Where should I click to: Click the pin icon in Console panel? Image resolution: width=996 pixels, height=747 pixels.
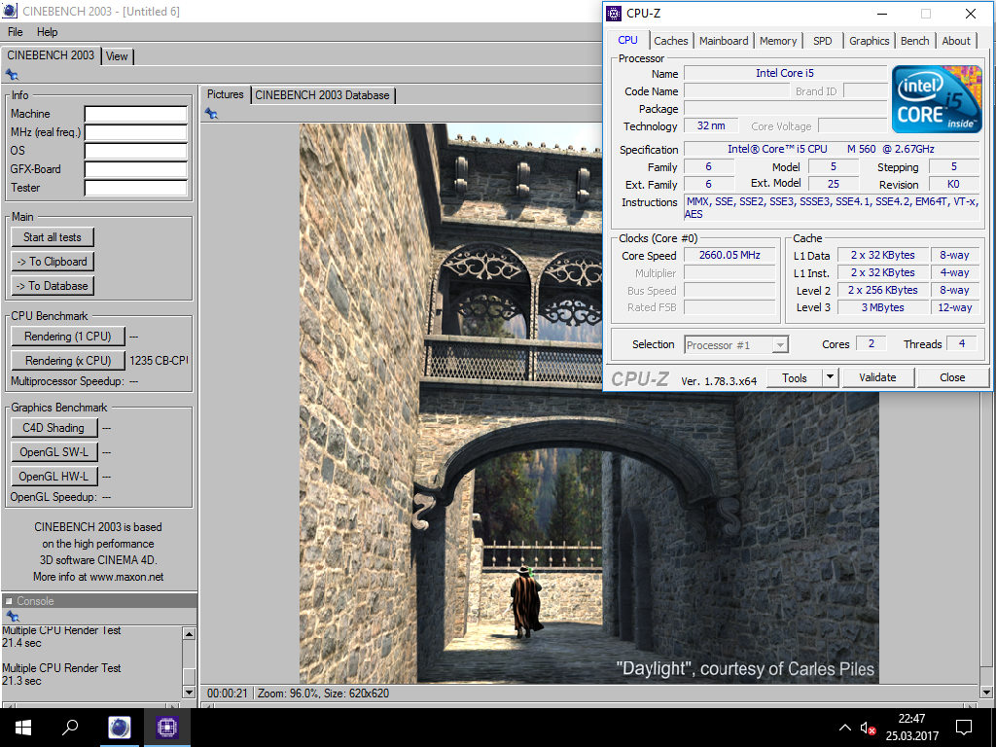click(12, 616)
